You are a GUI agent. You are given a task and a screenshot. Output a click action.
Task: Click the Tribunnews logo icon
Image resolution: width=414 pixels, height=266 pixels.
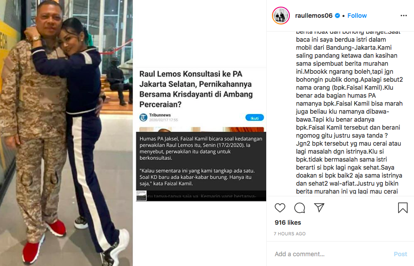[143, 118]
